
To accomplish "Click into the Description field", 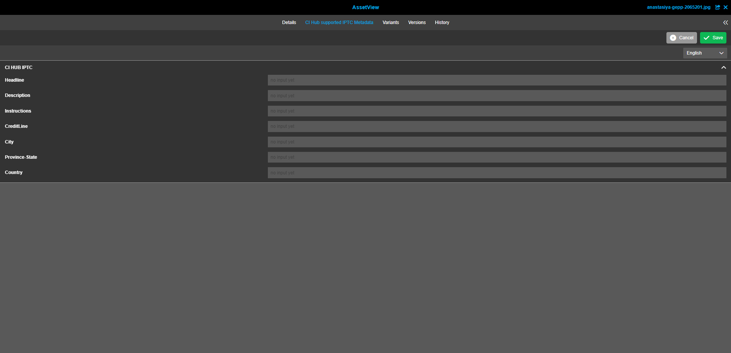I will coord(497,96).
